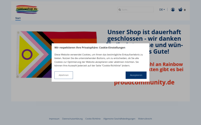
Task: Open the Widerrufsrecht footer link
Action: 145,119
